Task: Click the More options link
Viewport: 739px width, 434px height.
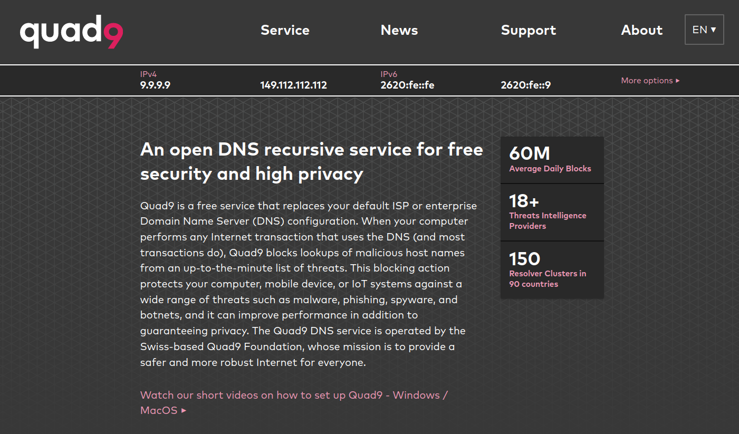Action: 650,81
